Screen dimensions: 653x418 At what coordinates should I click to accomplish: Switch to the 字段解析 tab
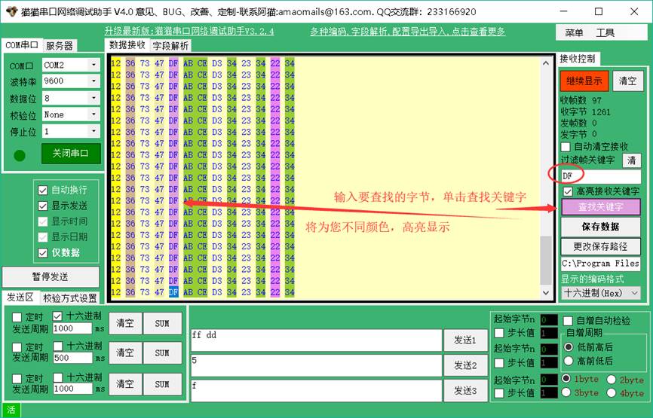tap(170, 45)
